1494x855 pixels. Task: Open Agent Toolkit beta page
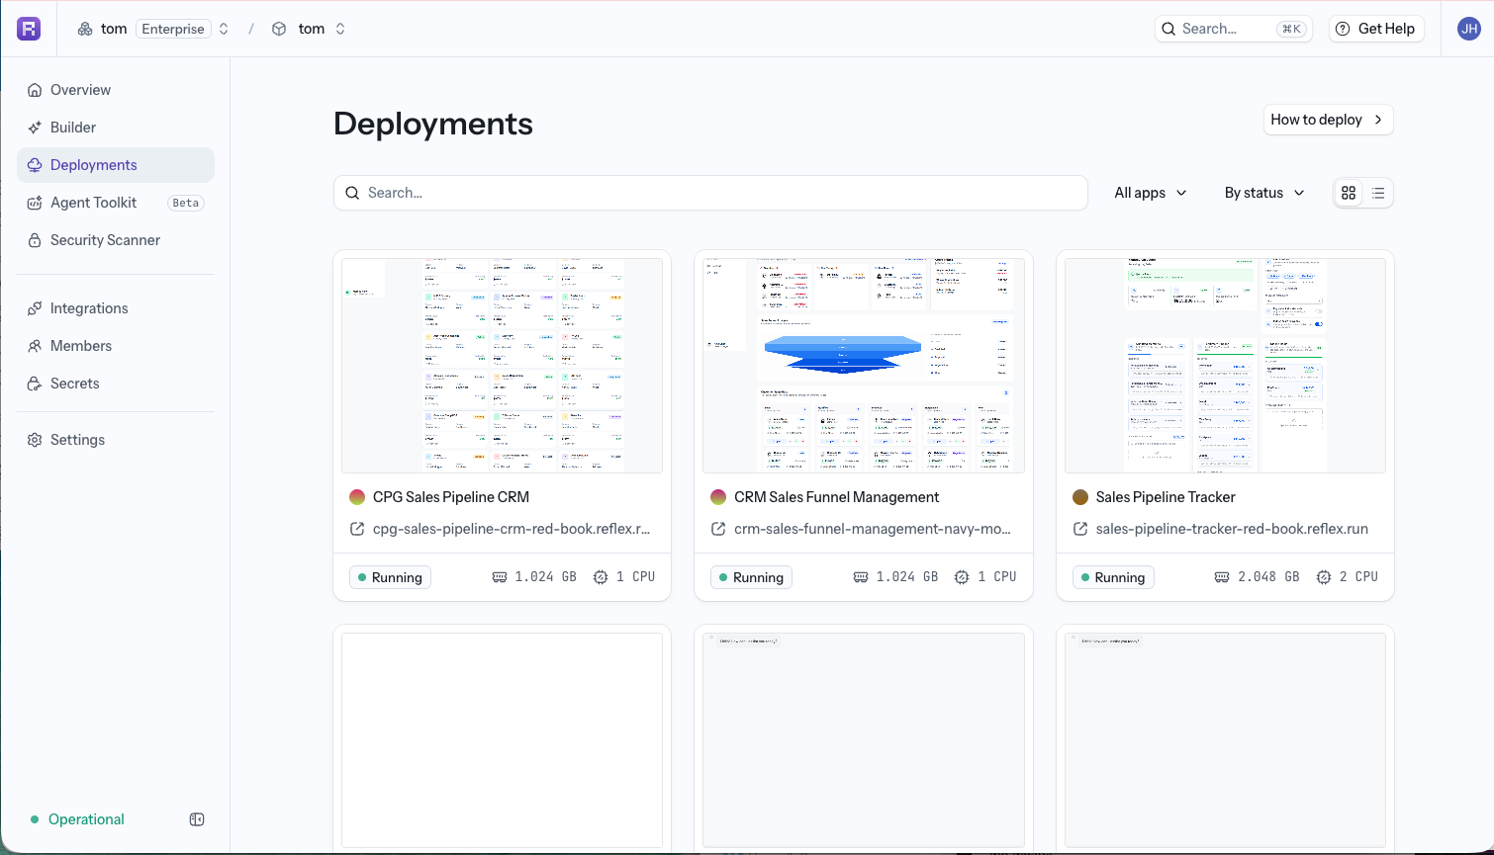(x=116, y=203)
